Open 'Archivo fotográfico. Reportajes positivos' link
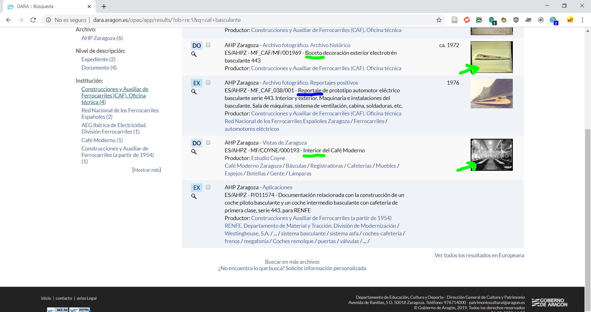Image resolution: width=591 pixels, height=312 pixels. coord(310,83)
